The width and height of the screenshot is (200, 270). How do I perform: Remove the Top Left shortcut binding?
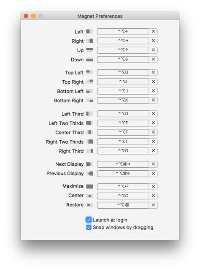click(x=153, y=72)
